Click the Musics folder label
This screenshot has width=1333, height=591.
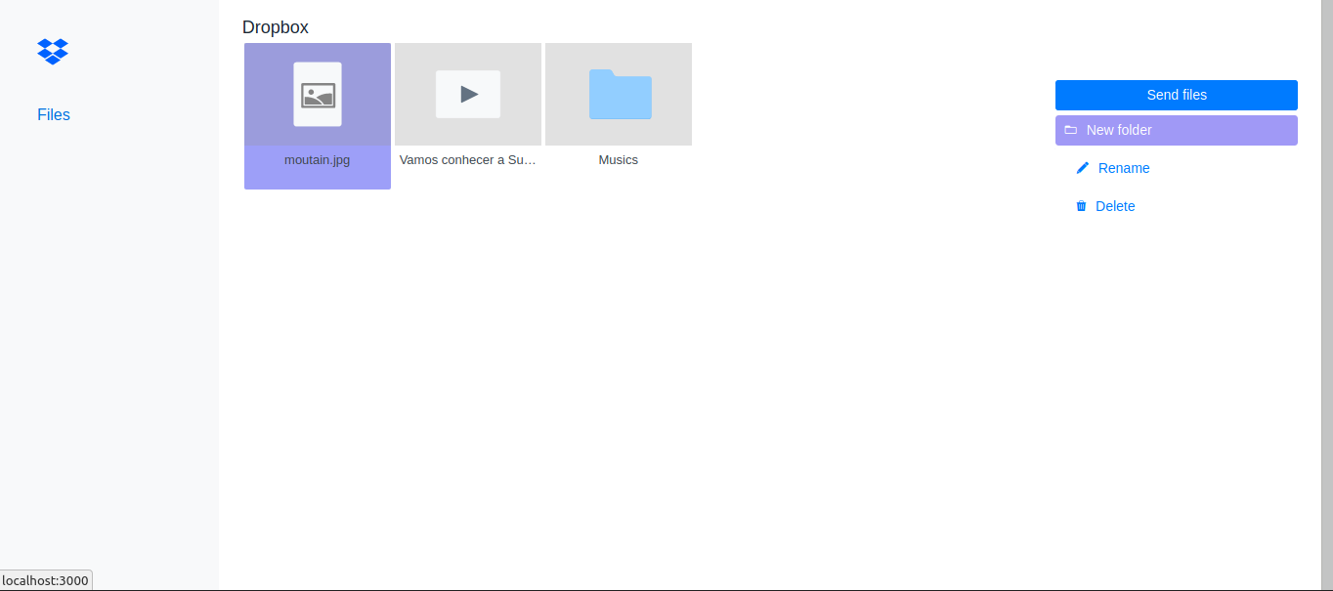(619, 160)
